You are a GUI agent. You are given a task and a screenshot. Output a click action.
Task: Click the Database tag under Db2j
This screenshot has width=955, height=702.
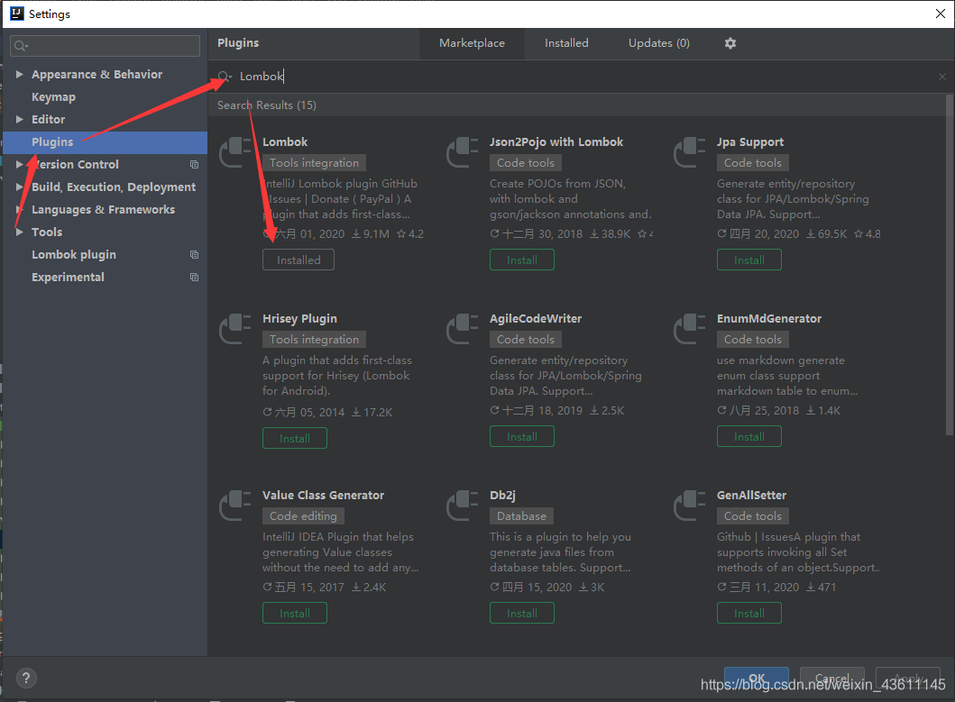point(521,515)
